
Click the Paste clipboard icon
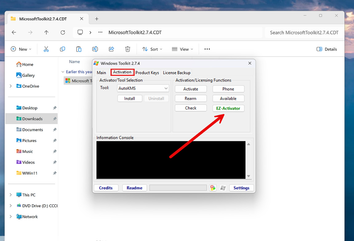(x=79, y=49)
